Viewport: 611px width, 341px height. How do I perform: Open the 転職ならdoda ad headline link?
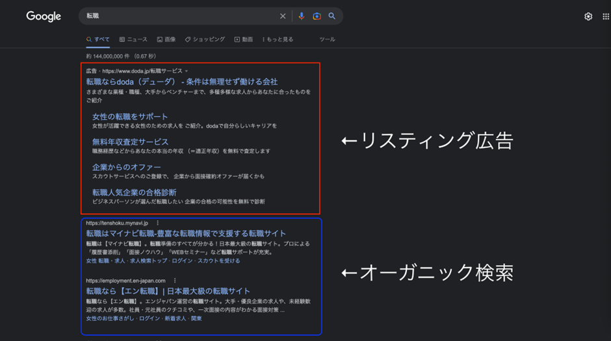point(182,82)
